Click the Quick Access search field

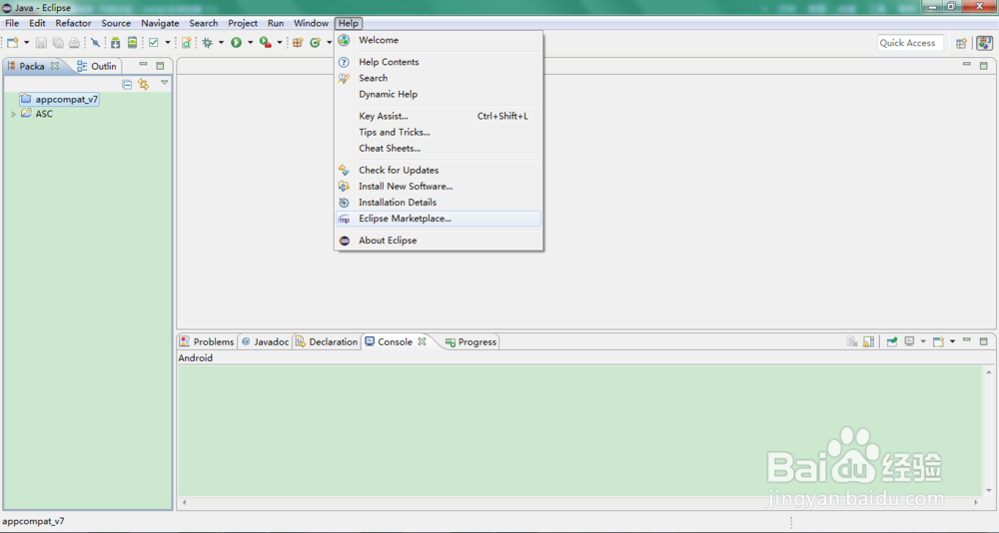pos(910,43)
